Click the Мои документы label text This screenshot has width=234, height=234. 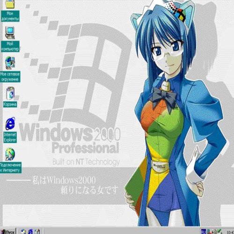coord(10,16)
